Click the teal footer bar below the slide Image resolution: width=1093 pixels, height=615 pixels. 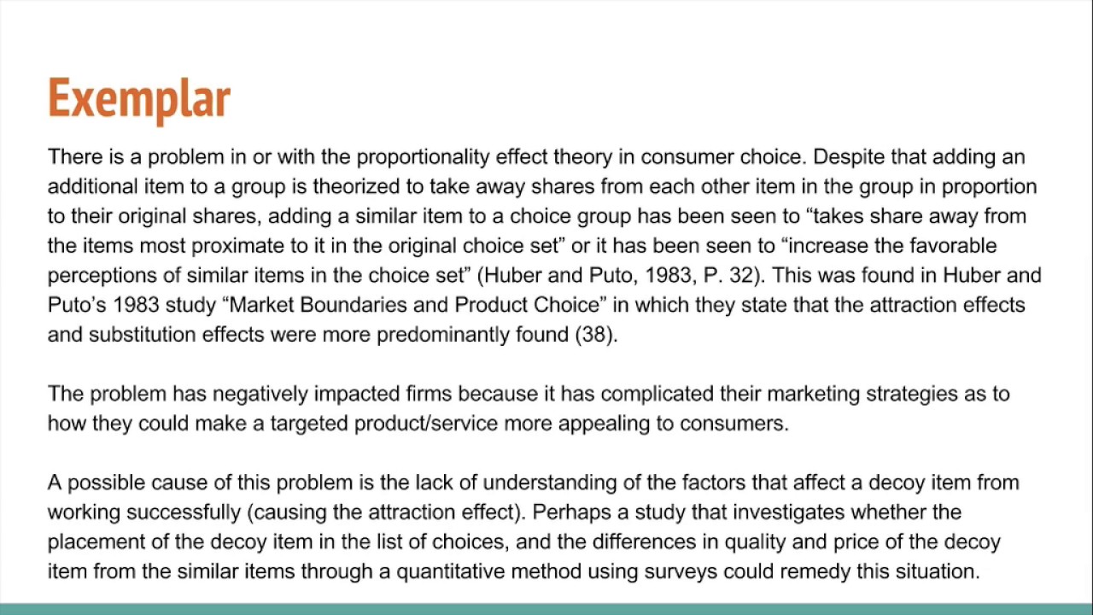coord(546,608)
